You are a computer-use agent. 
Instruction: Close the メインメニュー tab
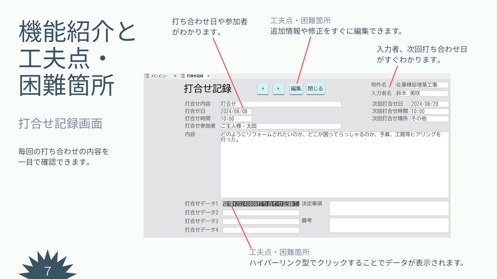pyautogui.click(x=175, y=76)
